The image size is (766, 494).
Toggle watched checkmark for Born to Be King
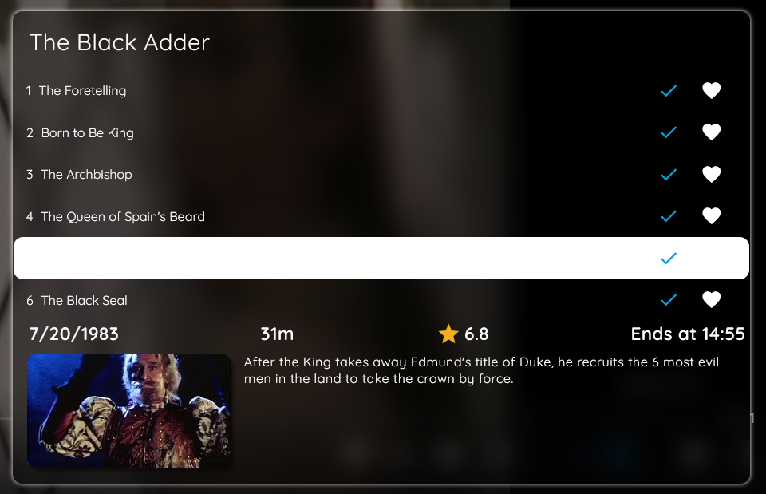coord(669,132)
